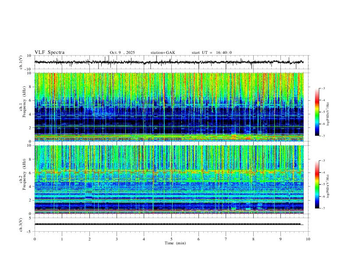Click the ch.1 voltage waveform trace
This screenshot has height=268, width=347.
[x=169, y=62]
